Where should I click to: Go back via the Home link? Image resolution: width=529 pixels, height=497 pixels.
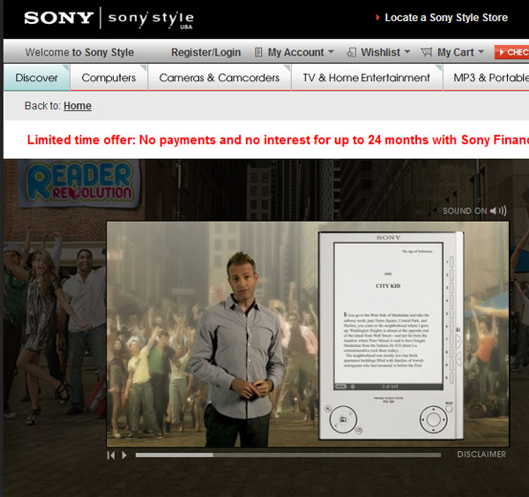[78, 106]
